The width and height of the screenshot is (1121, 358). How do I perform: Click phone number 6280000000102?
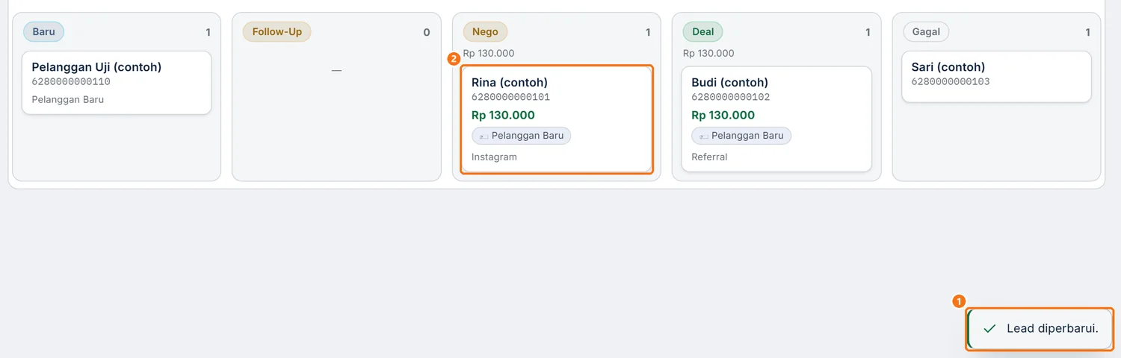731,97
